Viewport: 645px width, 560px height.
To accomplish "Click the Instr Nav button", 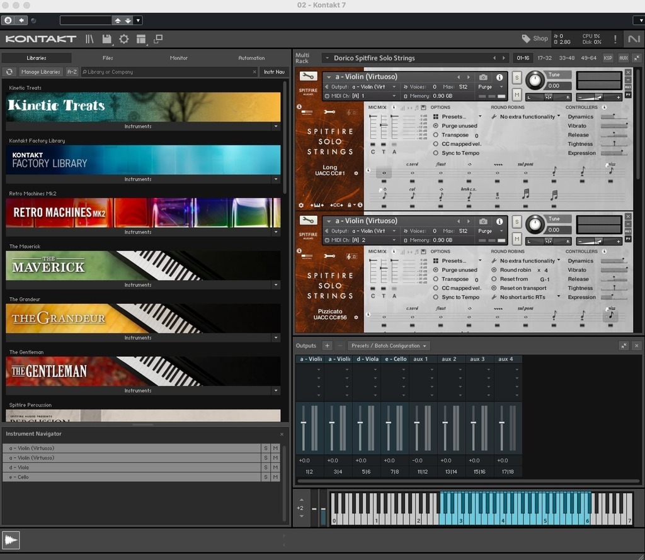I will point(274,72).
